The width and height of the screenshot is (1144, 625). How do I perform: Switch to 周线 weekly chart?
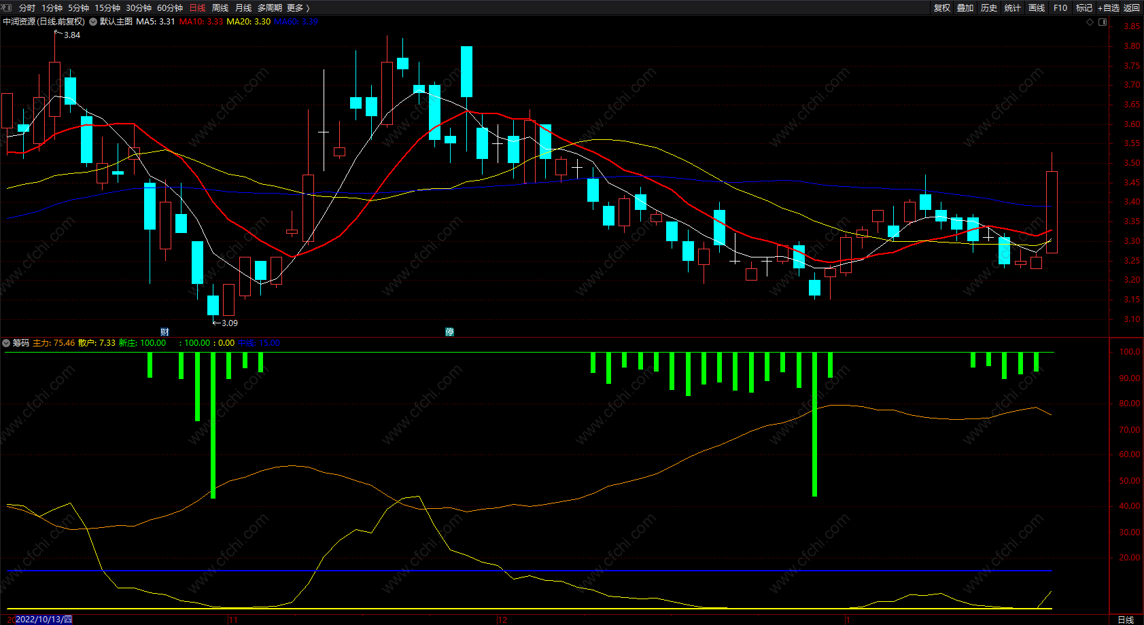220,7
